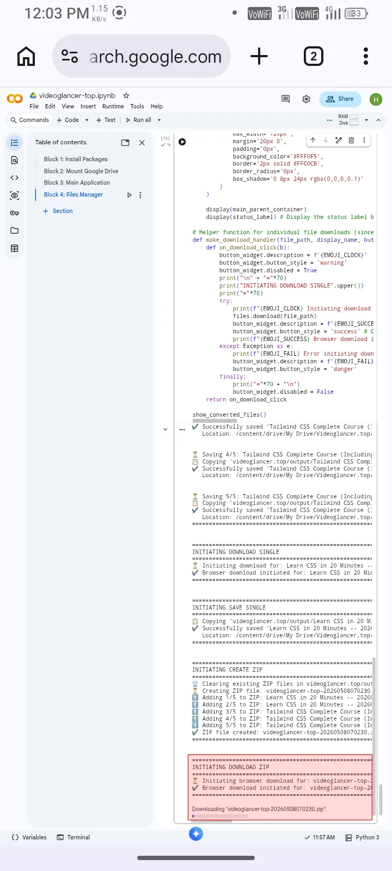Delete the cell with trash icon
Viewport: 392px width, 871px height.
tap(351, 141)
